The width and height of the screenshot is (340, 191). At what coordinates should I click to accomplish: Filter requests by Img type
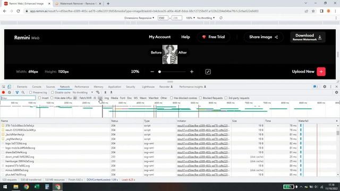tap(106, 98)
